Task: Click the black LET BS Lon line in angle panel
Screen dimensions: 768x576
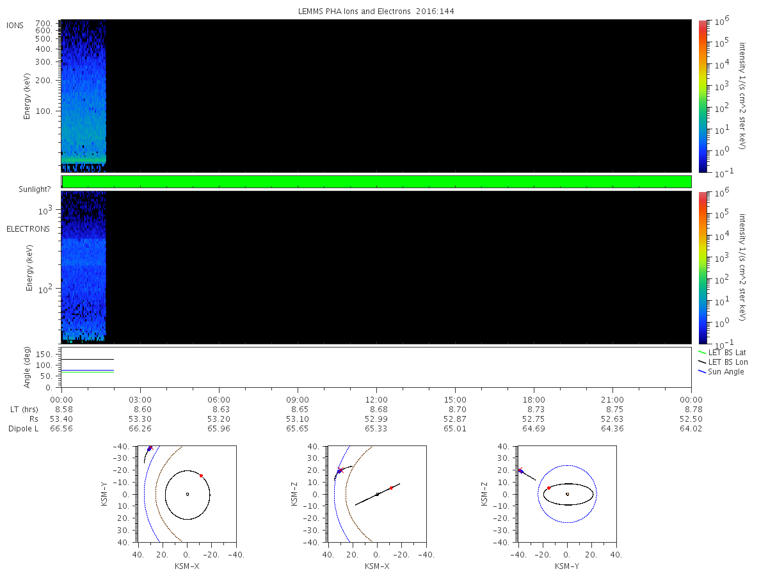Action: tap(87, 360)
